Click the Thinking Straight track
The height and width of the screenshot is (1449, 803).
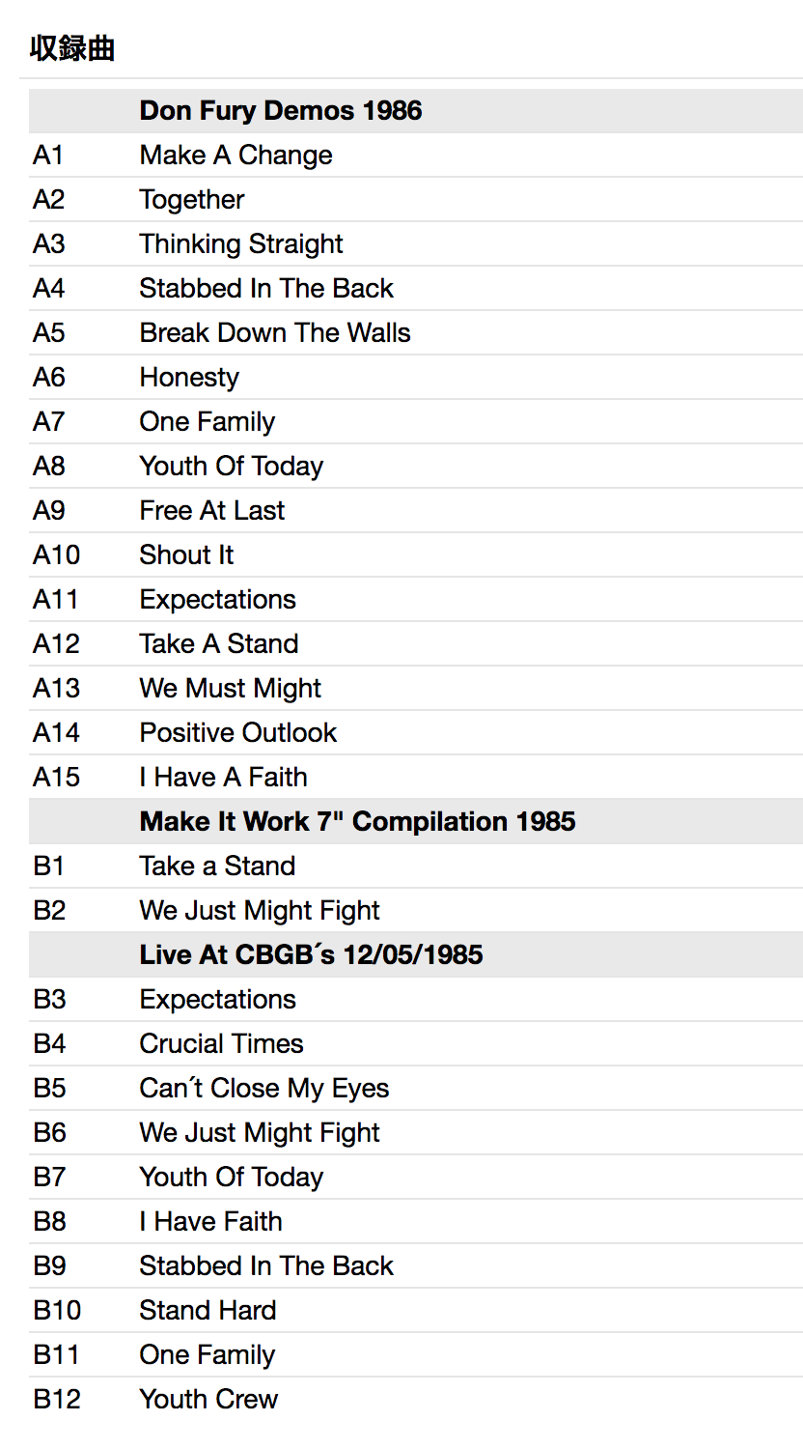(x=241, y=243)
